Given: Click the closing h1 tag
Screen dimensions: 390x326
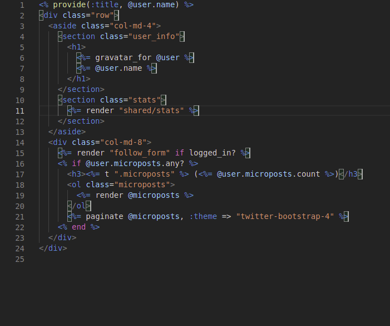Looking at the screenshot, I should point(78,79).
